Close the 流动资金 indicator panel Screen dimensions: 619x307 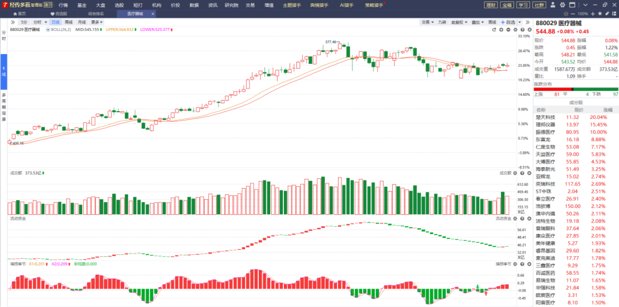(x=529, y=218)
